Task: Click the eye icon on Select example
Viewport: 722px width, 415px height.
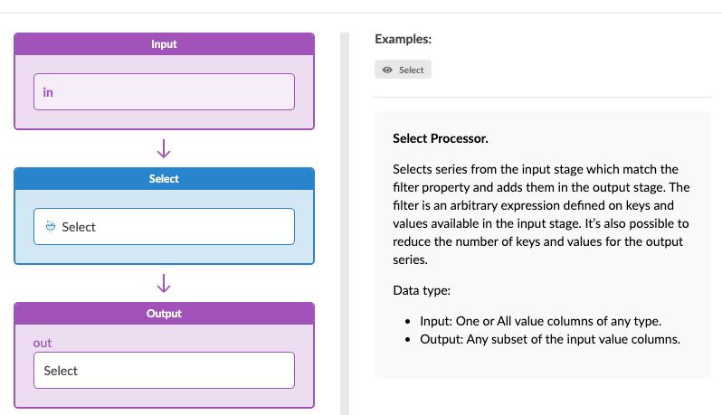Action: click(387, 70)
